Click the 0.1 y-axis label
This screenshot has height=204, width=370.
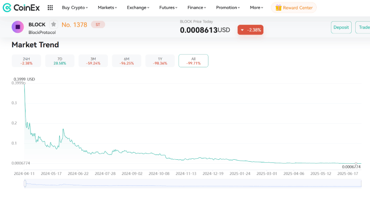(14, 143)
